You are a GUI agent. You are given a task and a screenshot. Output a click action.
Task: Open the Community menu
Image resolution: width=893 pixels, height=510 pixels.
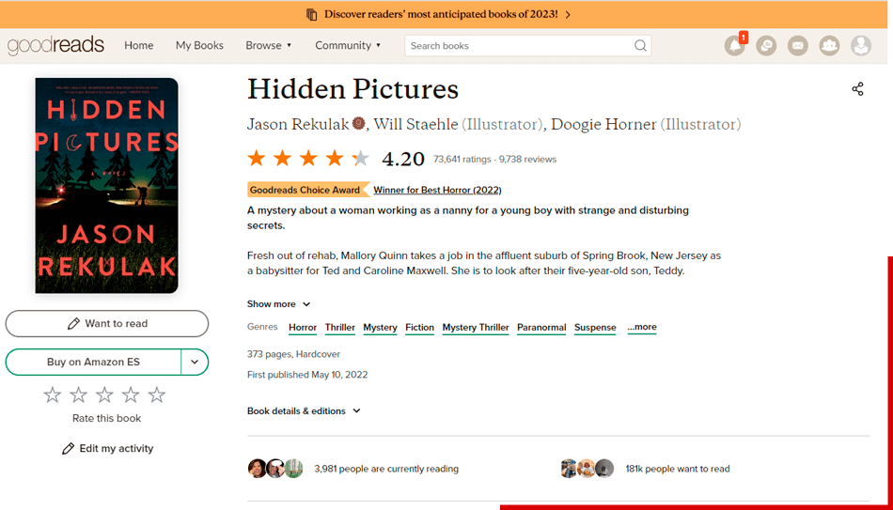tap(348, 45)
